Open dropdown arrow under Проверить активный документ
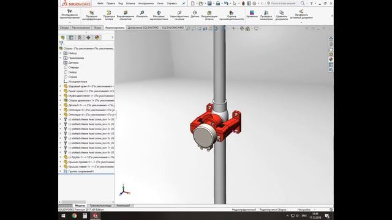Image resolution: width=392 pixels, height=220 pixels. [x=301, y=22]
